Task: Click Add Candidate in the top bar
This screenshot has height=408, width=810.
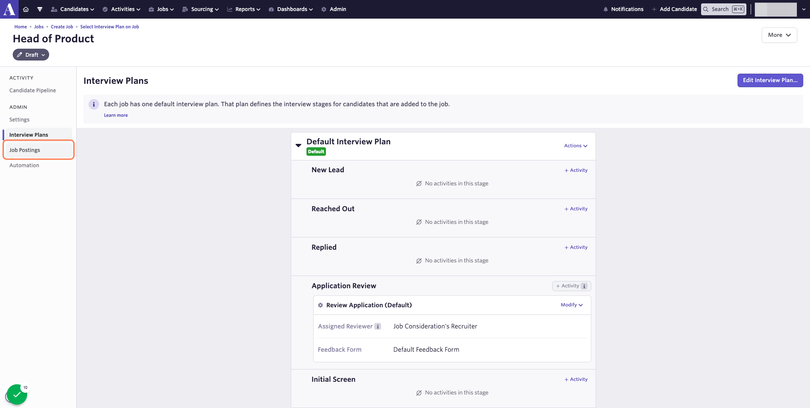Action: coord(674,9)
